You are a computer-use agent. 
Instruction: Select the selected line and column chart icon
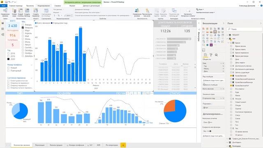215,32
